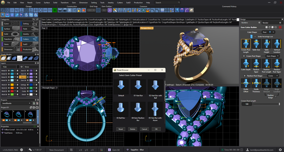
Task: Toggle the Crown Post Shape checkbox
Action: click(243, 56)
